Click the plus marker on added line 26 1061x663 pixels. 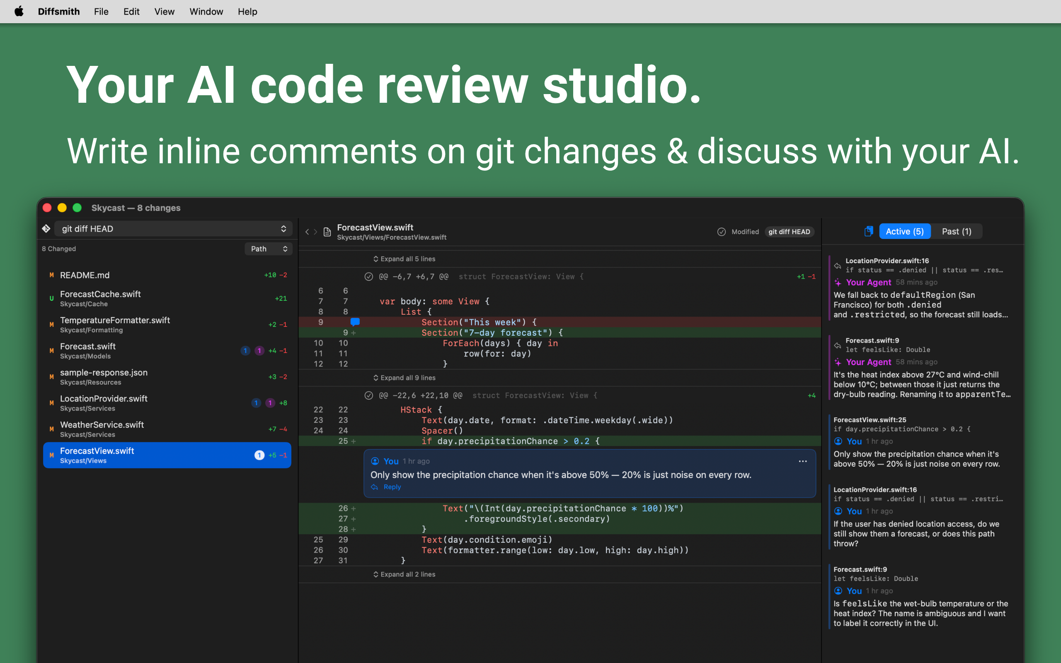(354, 508)
